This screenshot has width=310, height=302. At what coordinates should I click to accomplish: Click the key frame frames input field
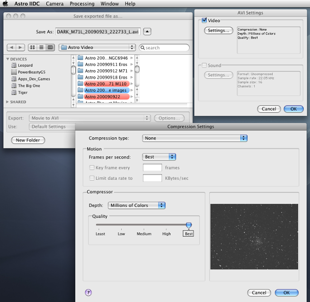(x=153, y=168)
